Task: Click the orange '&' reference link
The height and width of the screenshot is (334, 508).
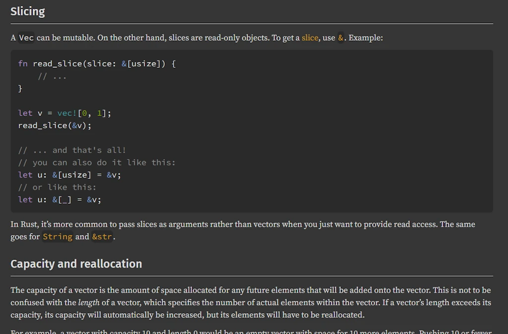Action: click(x=341, y=38)
